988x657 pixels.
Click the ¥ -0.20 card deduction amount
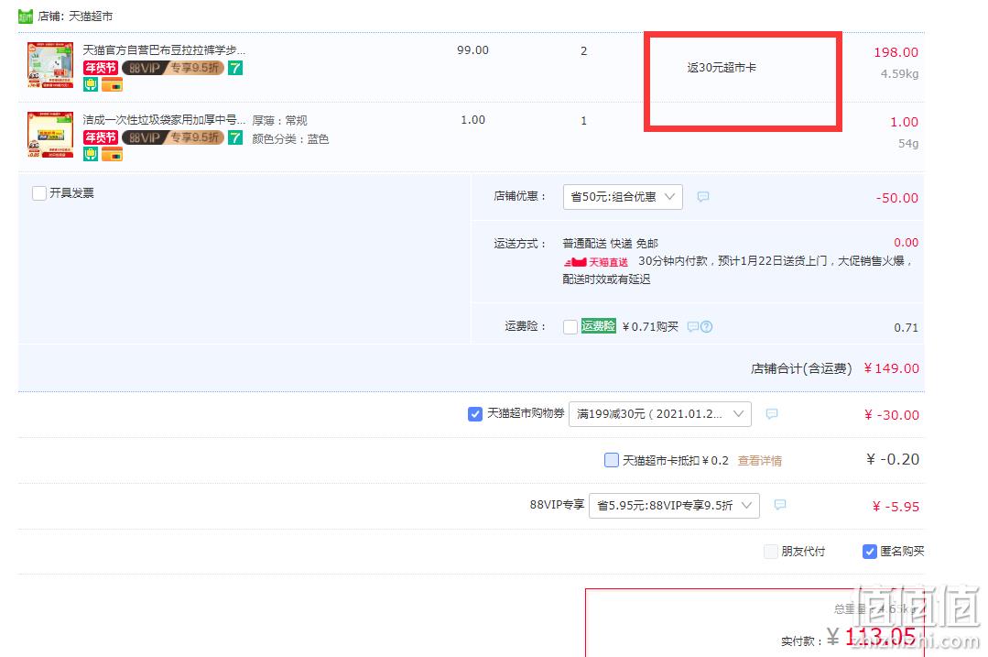coord(893,459)
